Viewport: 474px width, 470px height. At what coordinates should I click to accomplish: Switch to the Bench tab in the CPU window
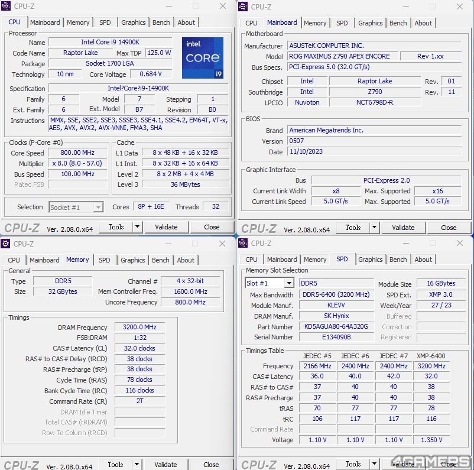(x=161, y=22)
